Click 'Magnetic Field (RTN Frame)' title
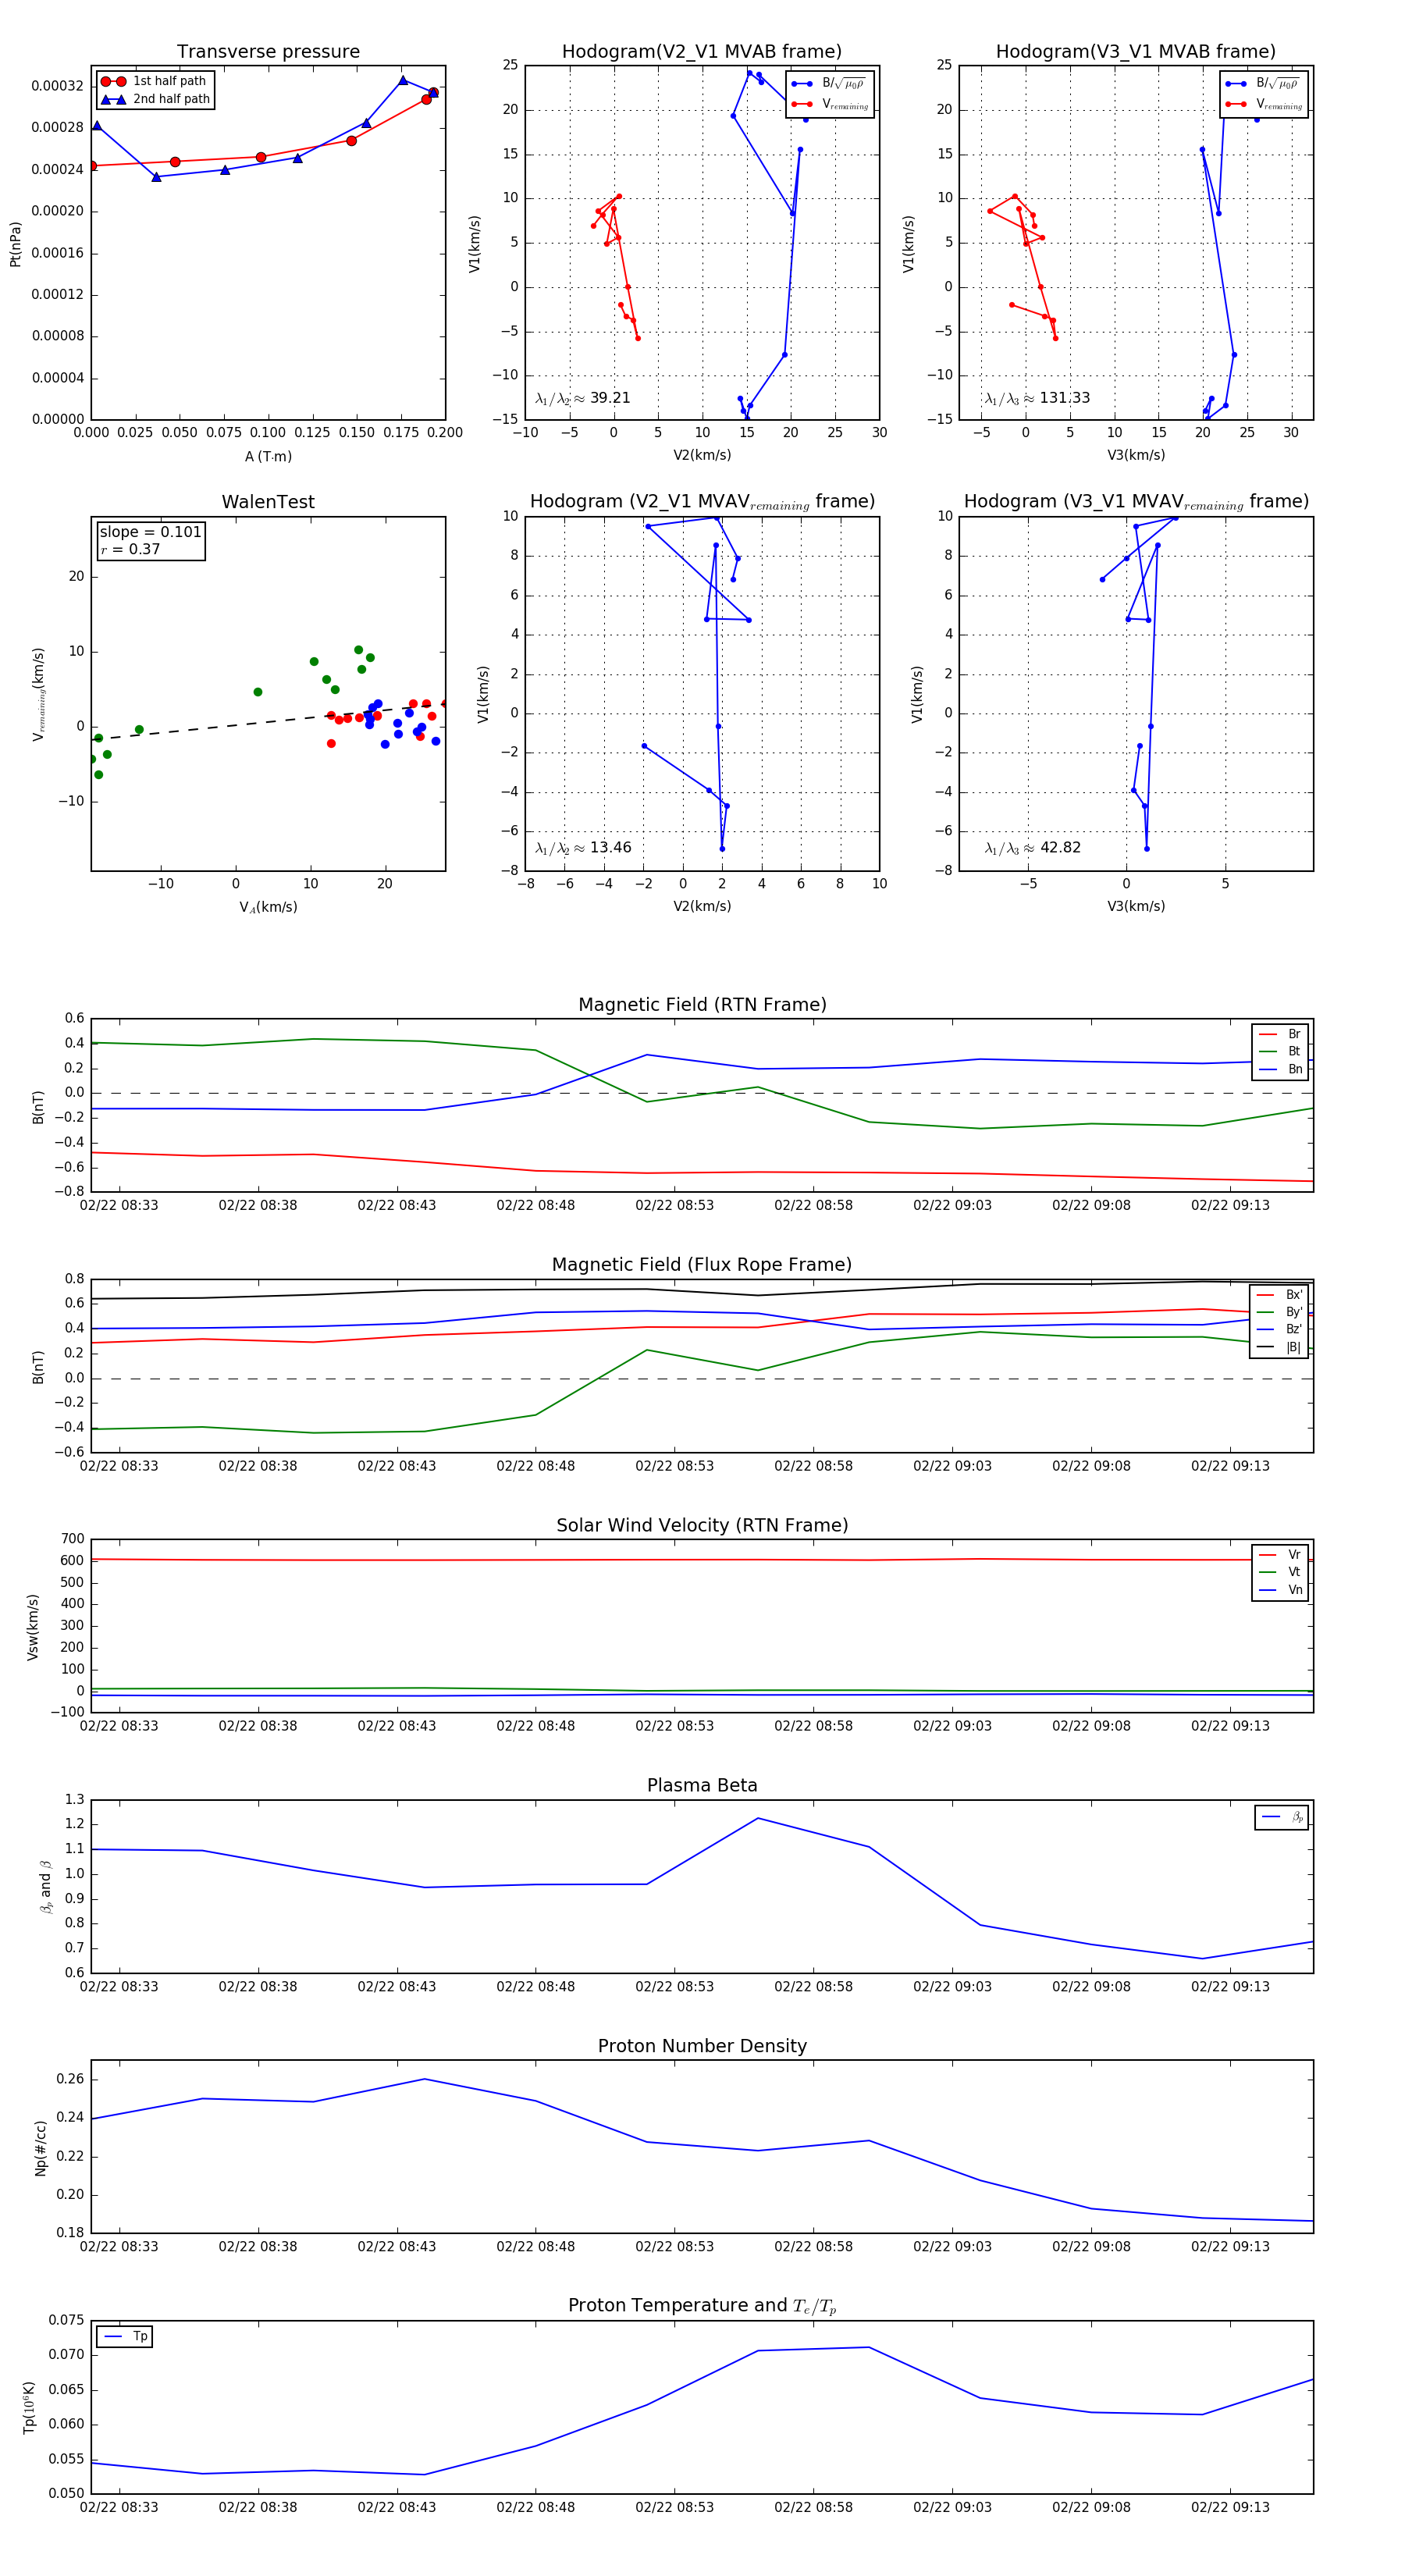Image resolution: width=1405 pixels, height=2576 pixels. point(702,1005)
